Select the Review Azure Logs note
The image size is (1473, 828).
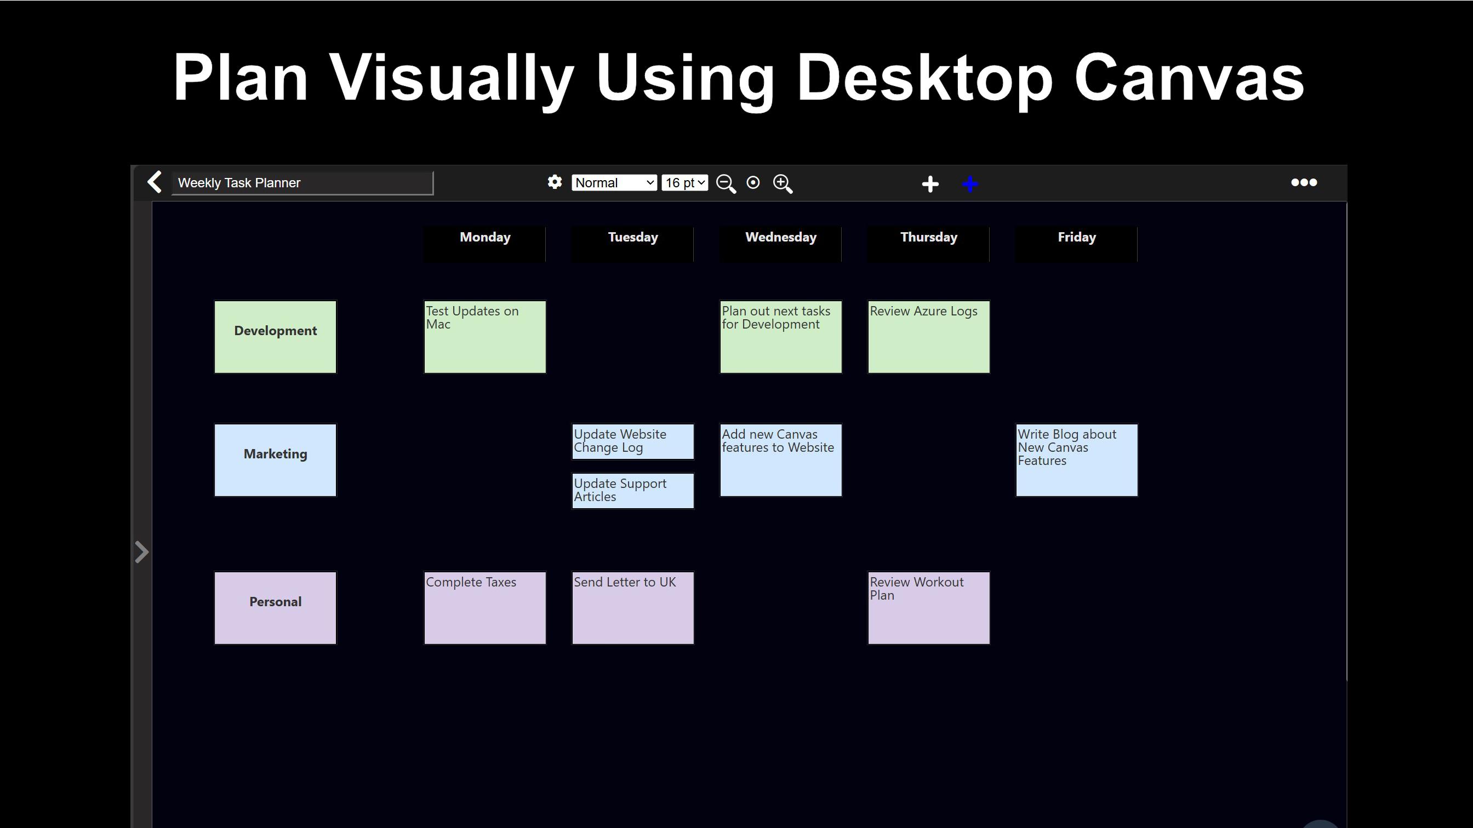click(x=929, y=337)
